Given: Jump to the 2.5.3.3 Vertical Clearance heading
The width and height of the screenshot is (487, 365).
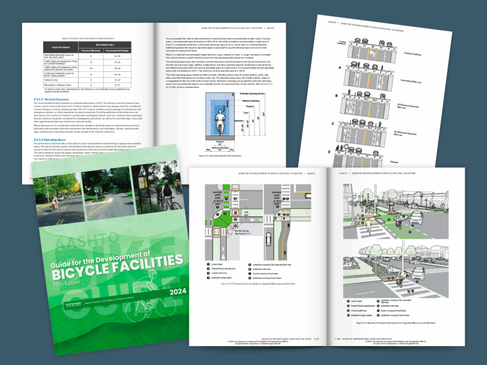Looking at the screenshot, I should 53,98.
